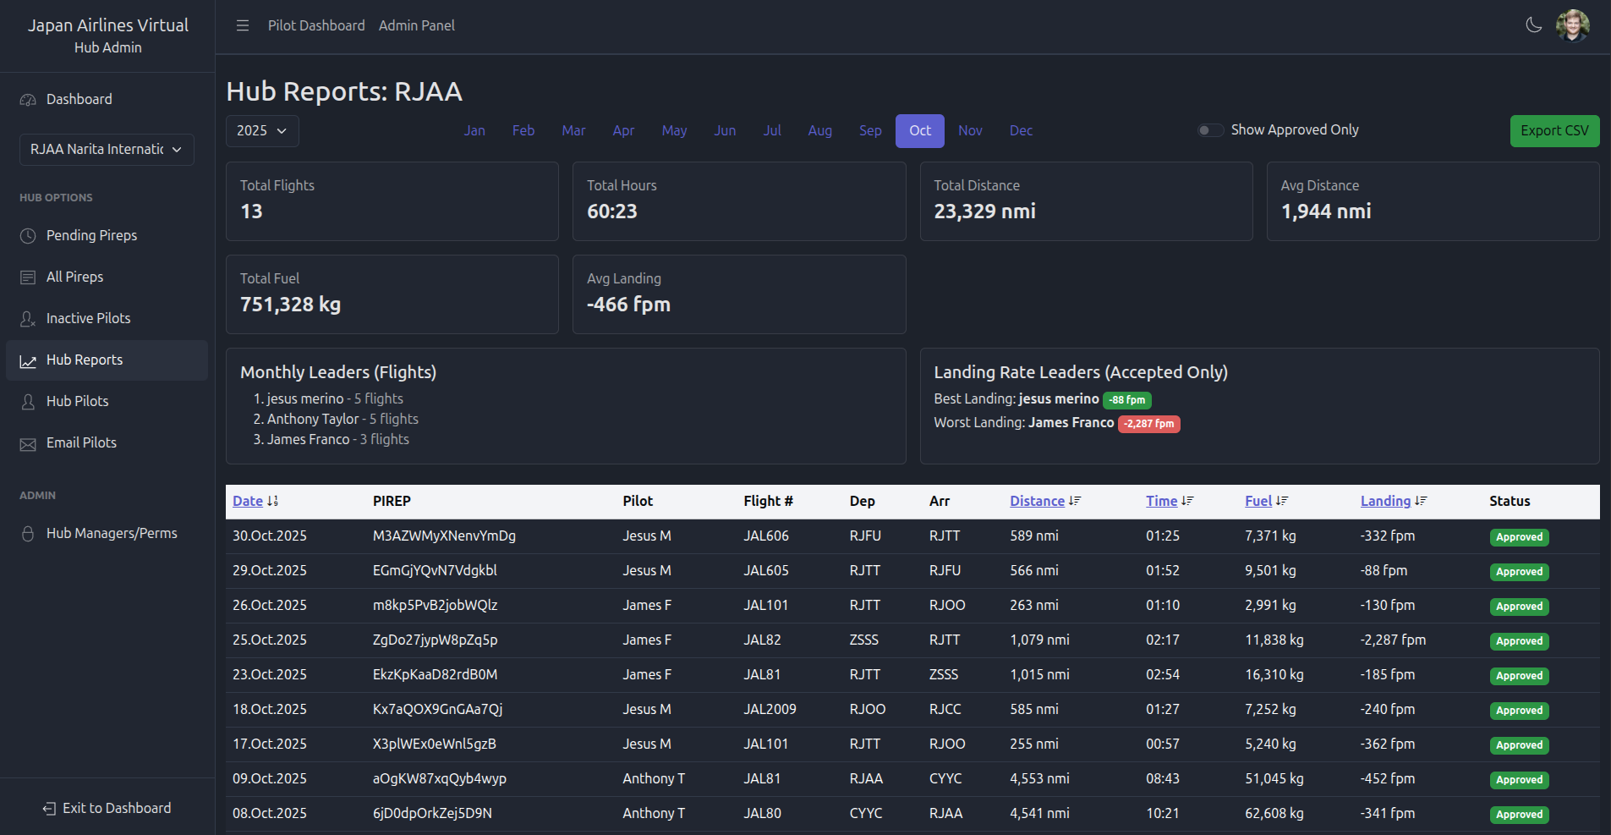Sort table by Fuel column link
This screenshot has height=835, width=1611.
1258,501
